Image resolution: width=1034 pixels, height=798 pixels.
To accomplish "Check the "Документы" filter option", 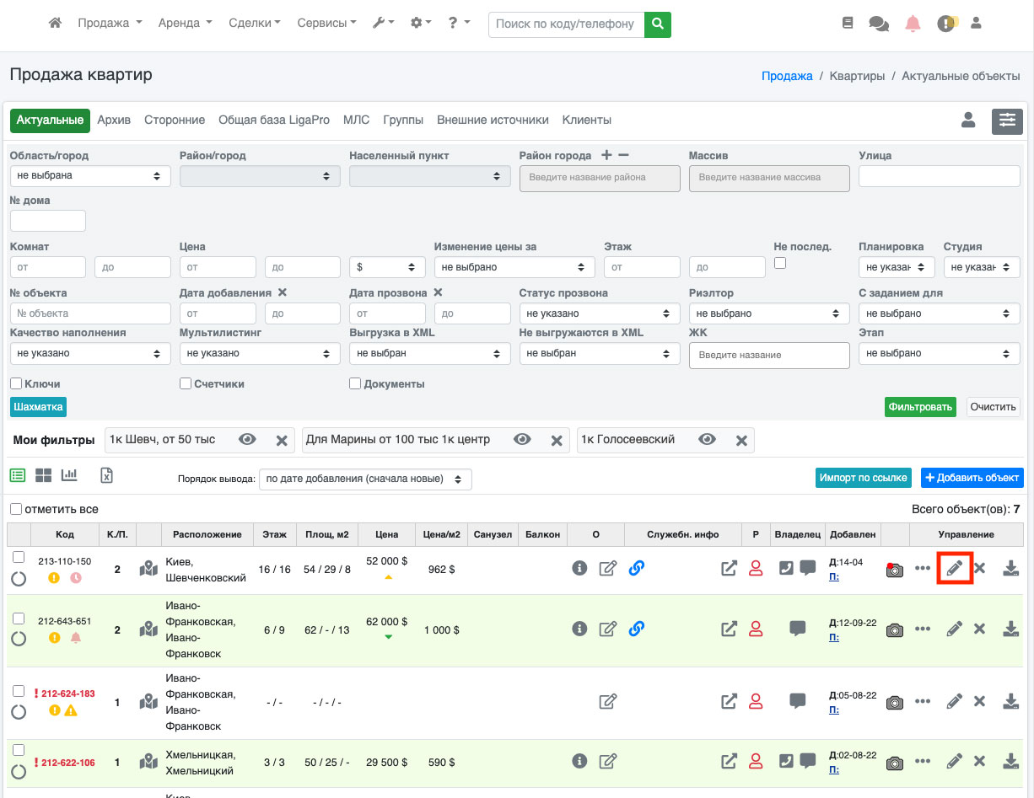I will tap(355, 383).
